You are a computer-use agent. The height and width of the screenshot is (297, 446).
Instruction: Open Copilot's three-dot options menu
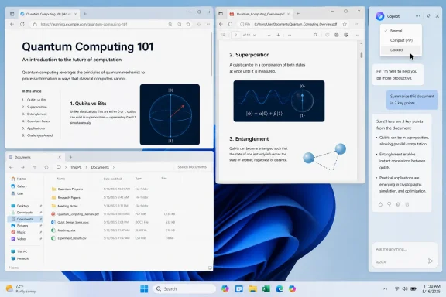coord(417,16)
